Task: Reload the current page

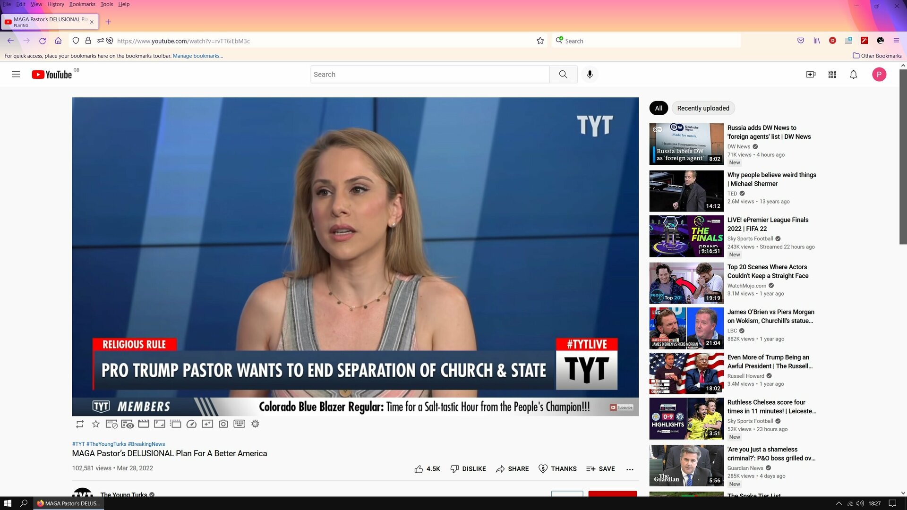Action: coord(43,41)
